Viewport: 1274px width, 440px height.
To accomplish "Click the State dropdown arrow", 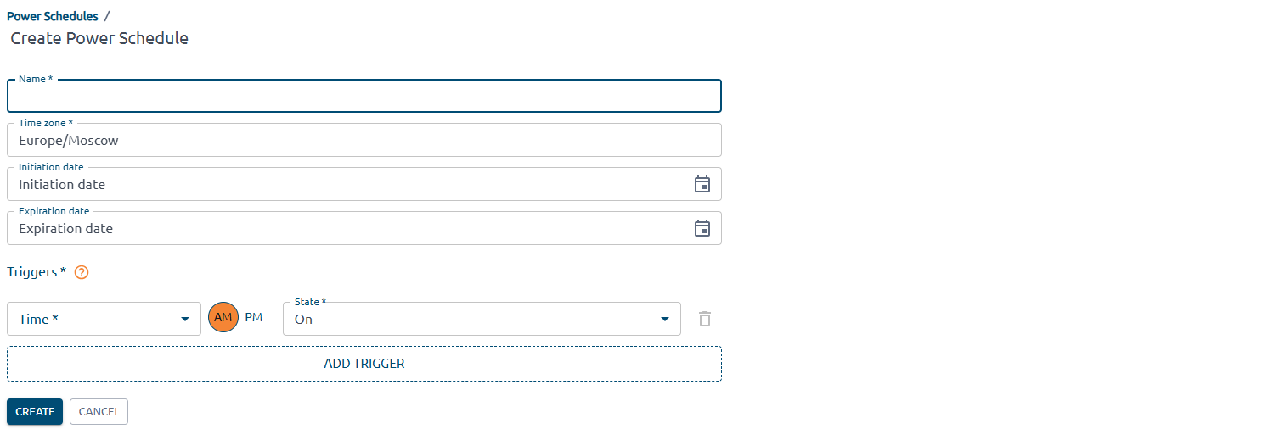I will (664, 319).
